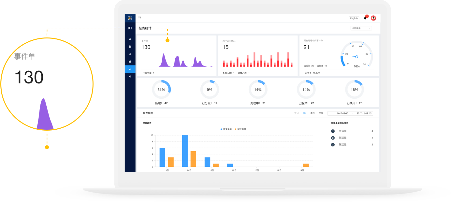
Task: Switch to the 今日 time filter
Action: (297, 113)
